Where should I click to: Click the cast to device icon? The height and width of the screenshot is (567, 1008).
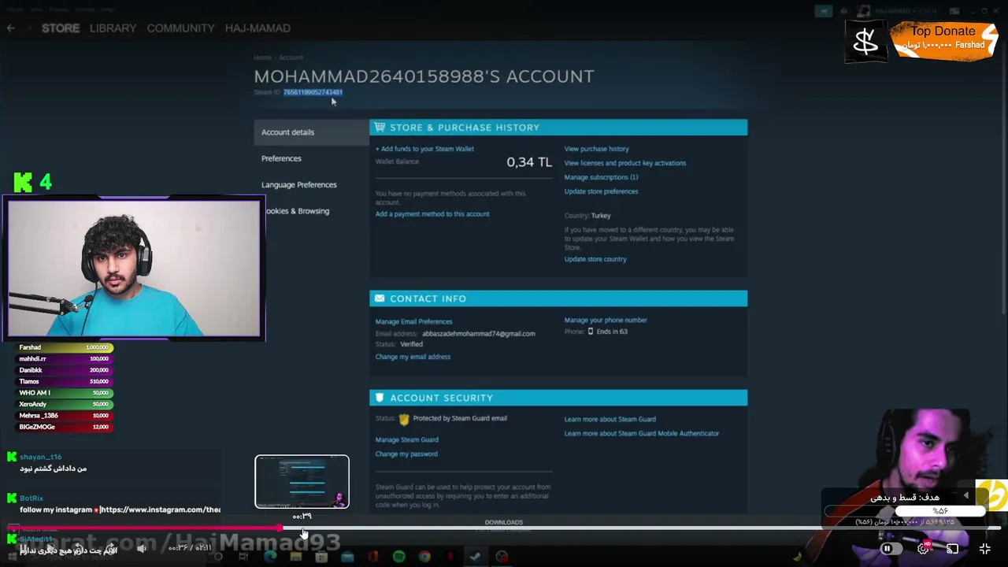(x=952, y=549)
